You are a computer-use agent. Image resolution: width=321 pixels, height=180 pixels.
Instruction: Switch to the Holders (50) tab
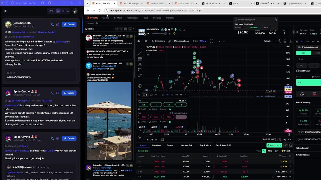(187, 145)
